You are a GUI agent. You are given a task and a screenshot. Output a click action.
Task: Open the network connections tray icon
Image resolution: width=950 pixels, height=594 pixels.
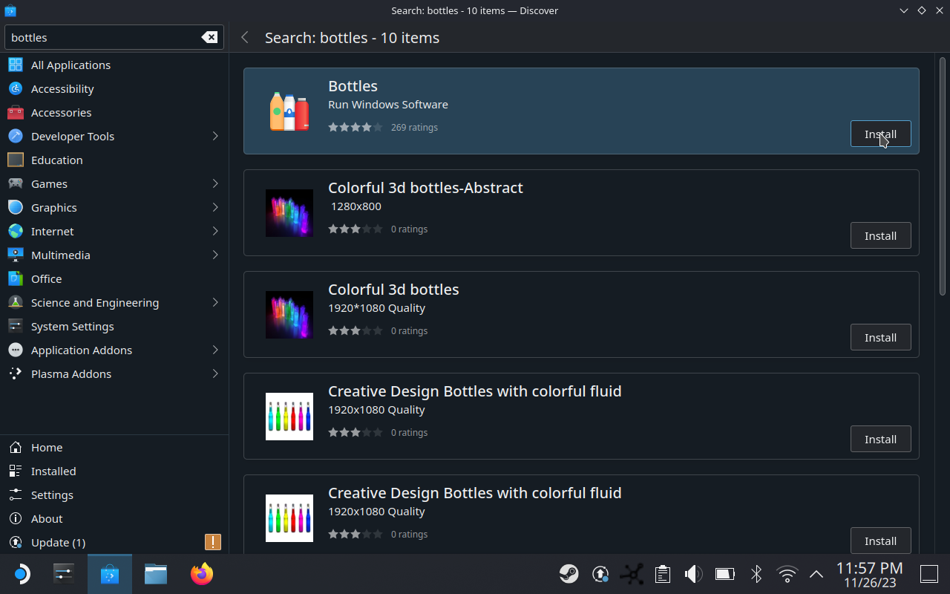[632, 573]
